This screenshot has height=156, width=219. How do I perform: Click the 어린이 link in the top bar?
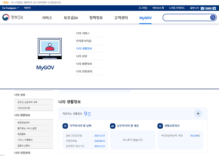(x=27, y=8)
